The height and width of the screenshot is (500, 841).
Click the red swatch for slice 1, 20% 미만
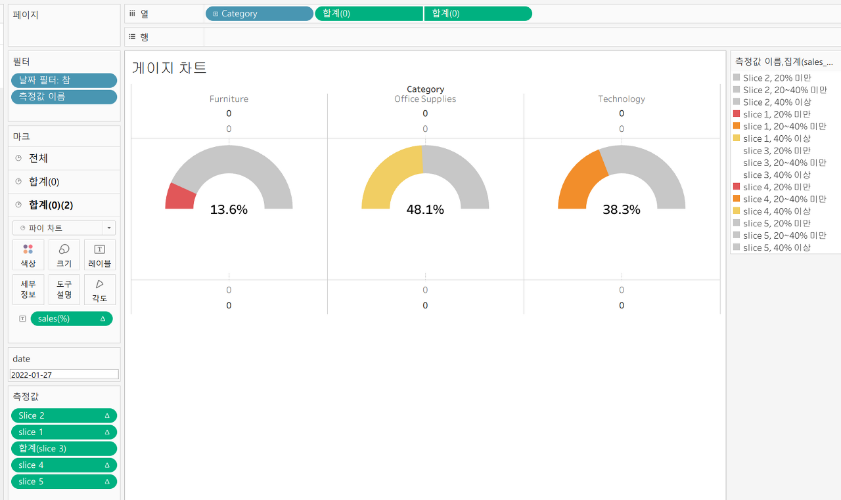pyautogui.click(x=737, y=114)
